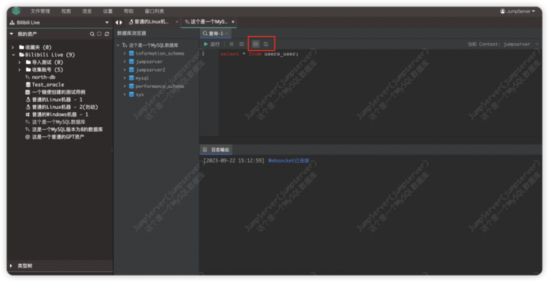Close the 普通的Linux机... tab
This screenshot has width=549, height=282.
[x=177, y=21]
